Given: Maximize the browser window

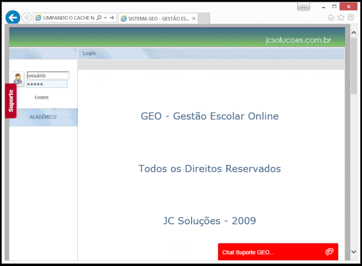Looking at the screenshot, I should pyautogui.click(x=334, y=6).
